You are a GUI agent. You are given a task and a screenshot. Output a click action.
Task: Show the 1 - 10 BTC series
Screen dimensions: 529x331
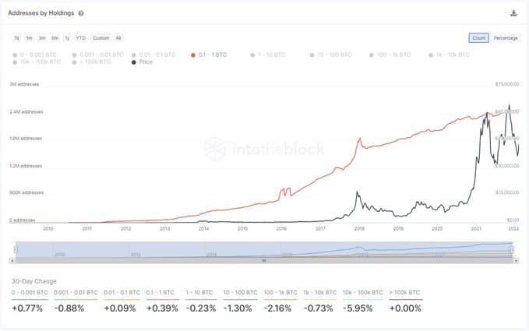click(x=271, y=55)
